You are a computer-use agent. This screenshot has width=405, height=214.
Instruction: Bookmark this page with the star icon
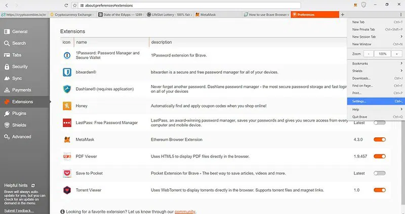click(74, 5)
